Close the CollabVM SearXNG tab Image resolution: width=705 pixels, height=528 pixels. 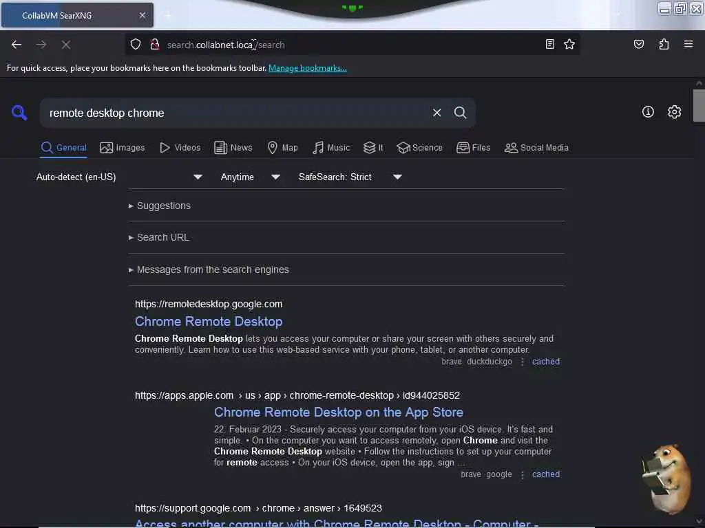(x=143, y=15)
